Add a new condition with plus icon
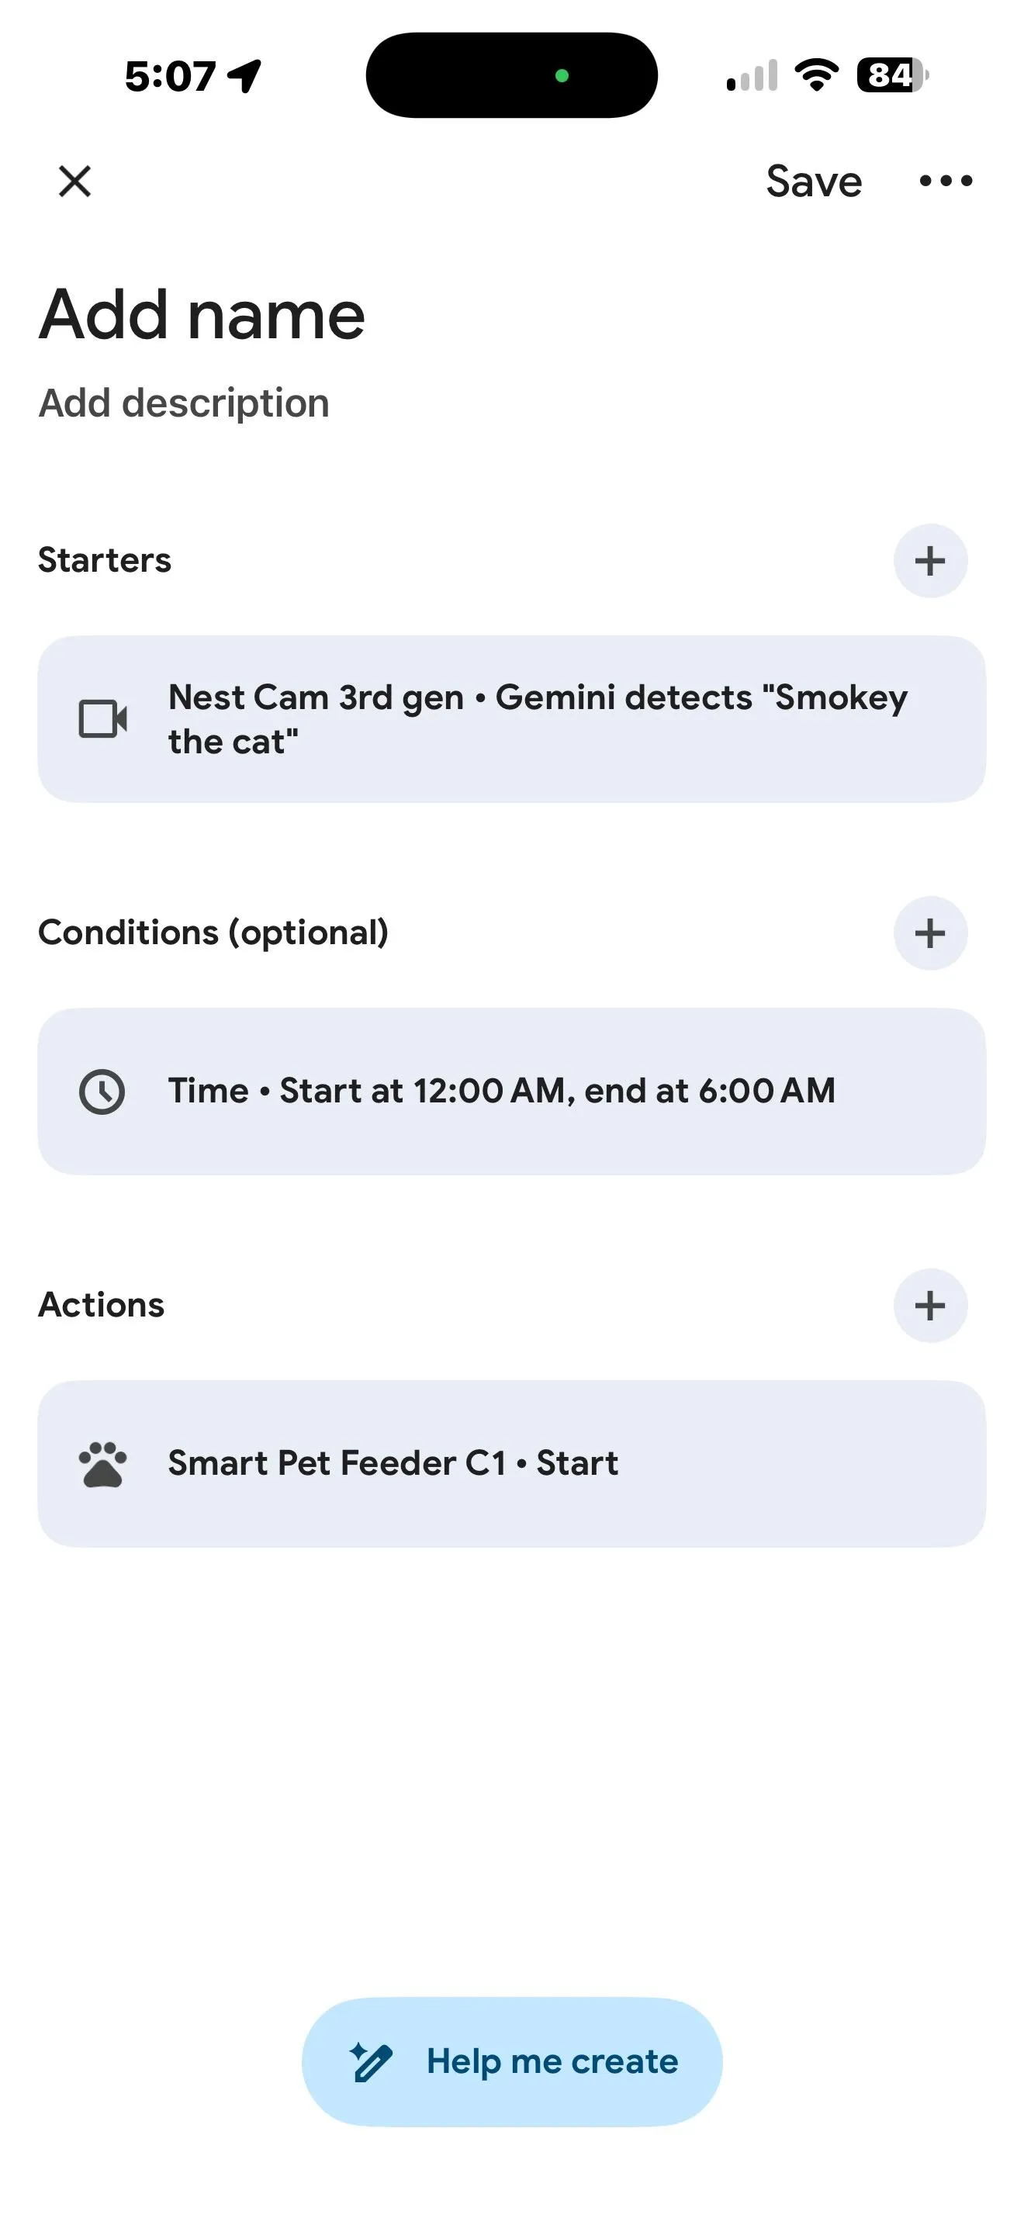 tap(930, 933)
